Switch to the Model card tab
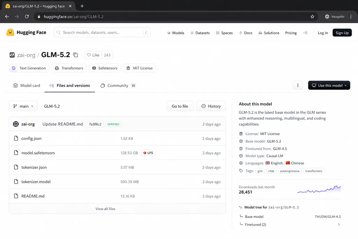Image resolution: width=358 pixels, height=239 pixels. click(x=27, y=85)
